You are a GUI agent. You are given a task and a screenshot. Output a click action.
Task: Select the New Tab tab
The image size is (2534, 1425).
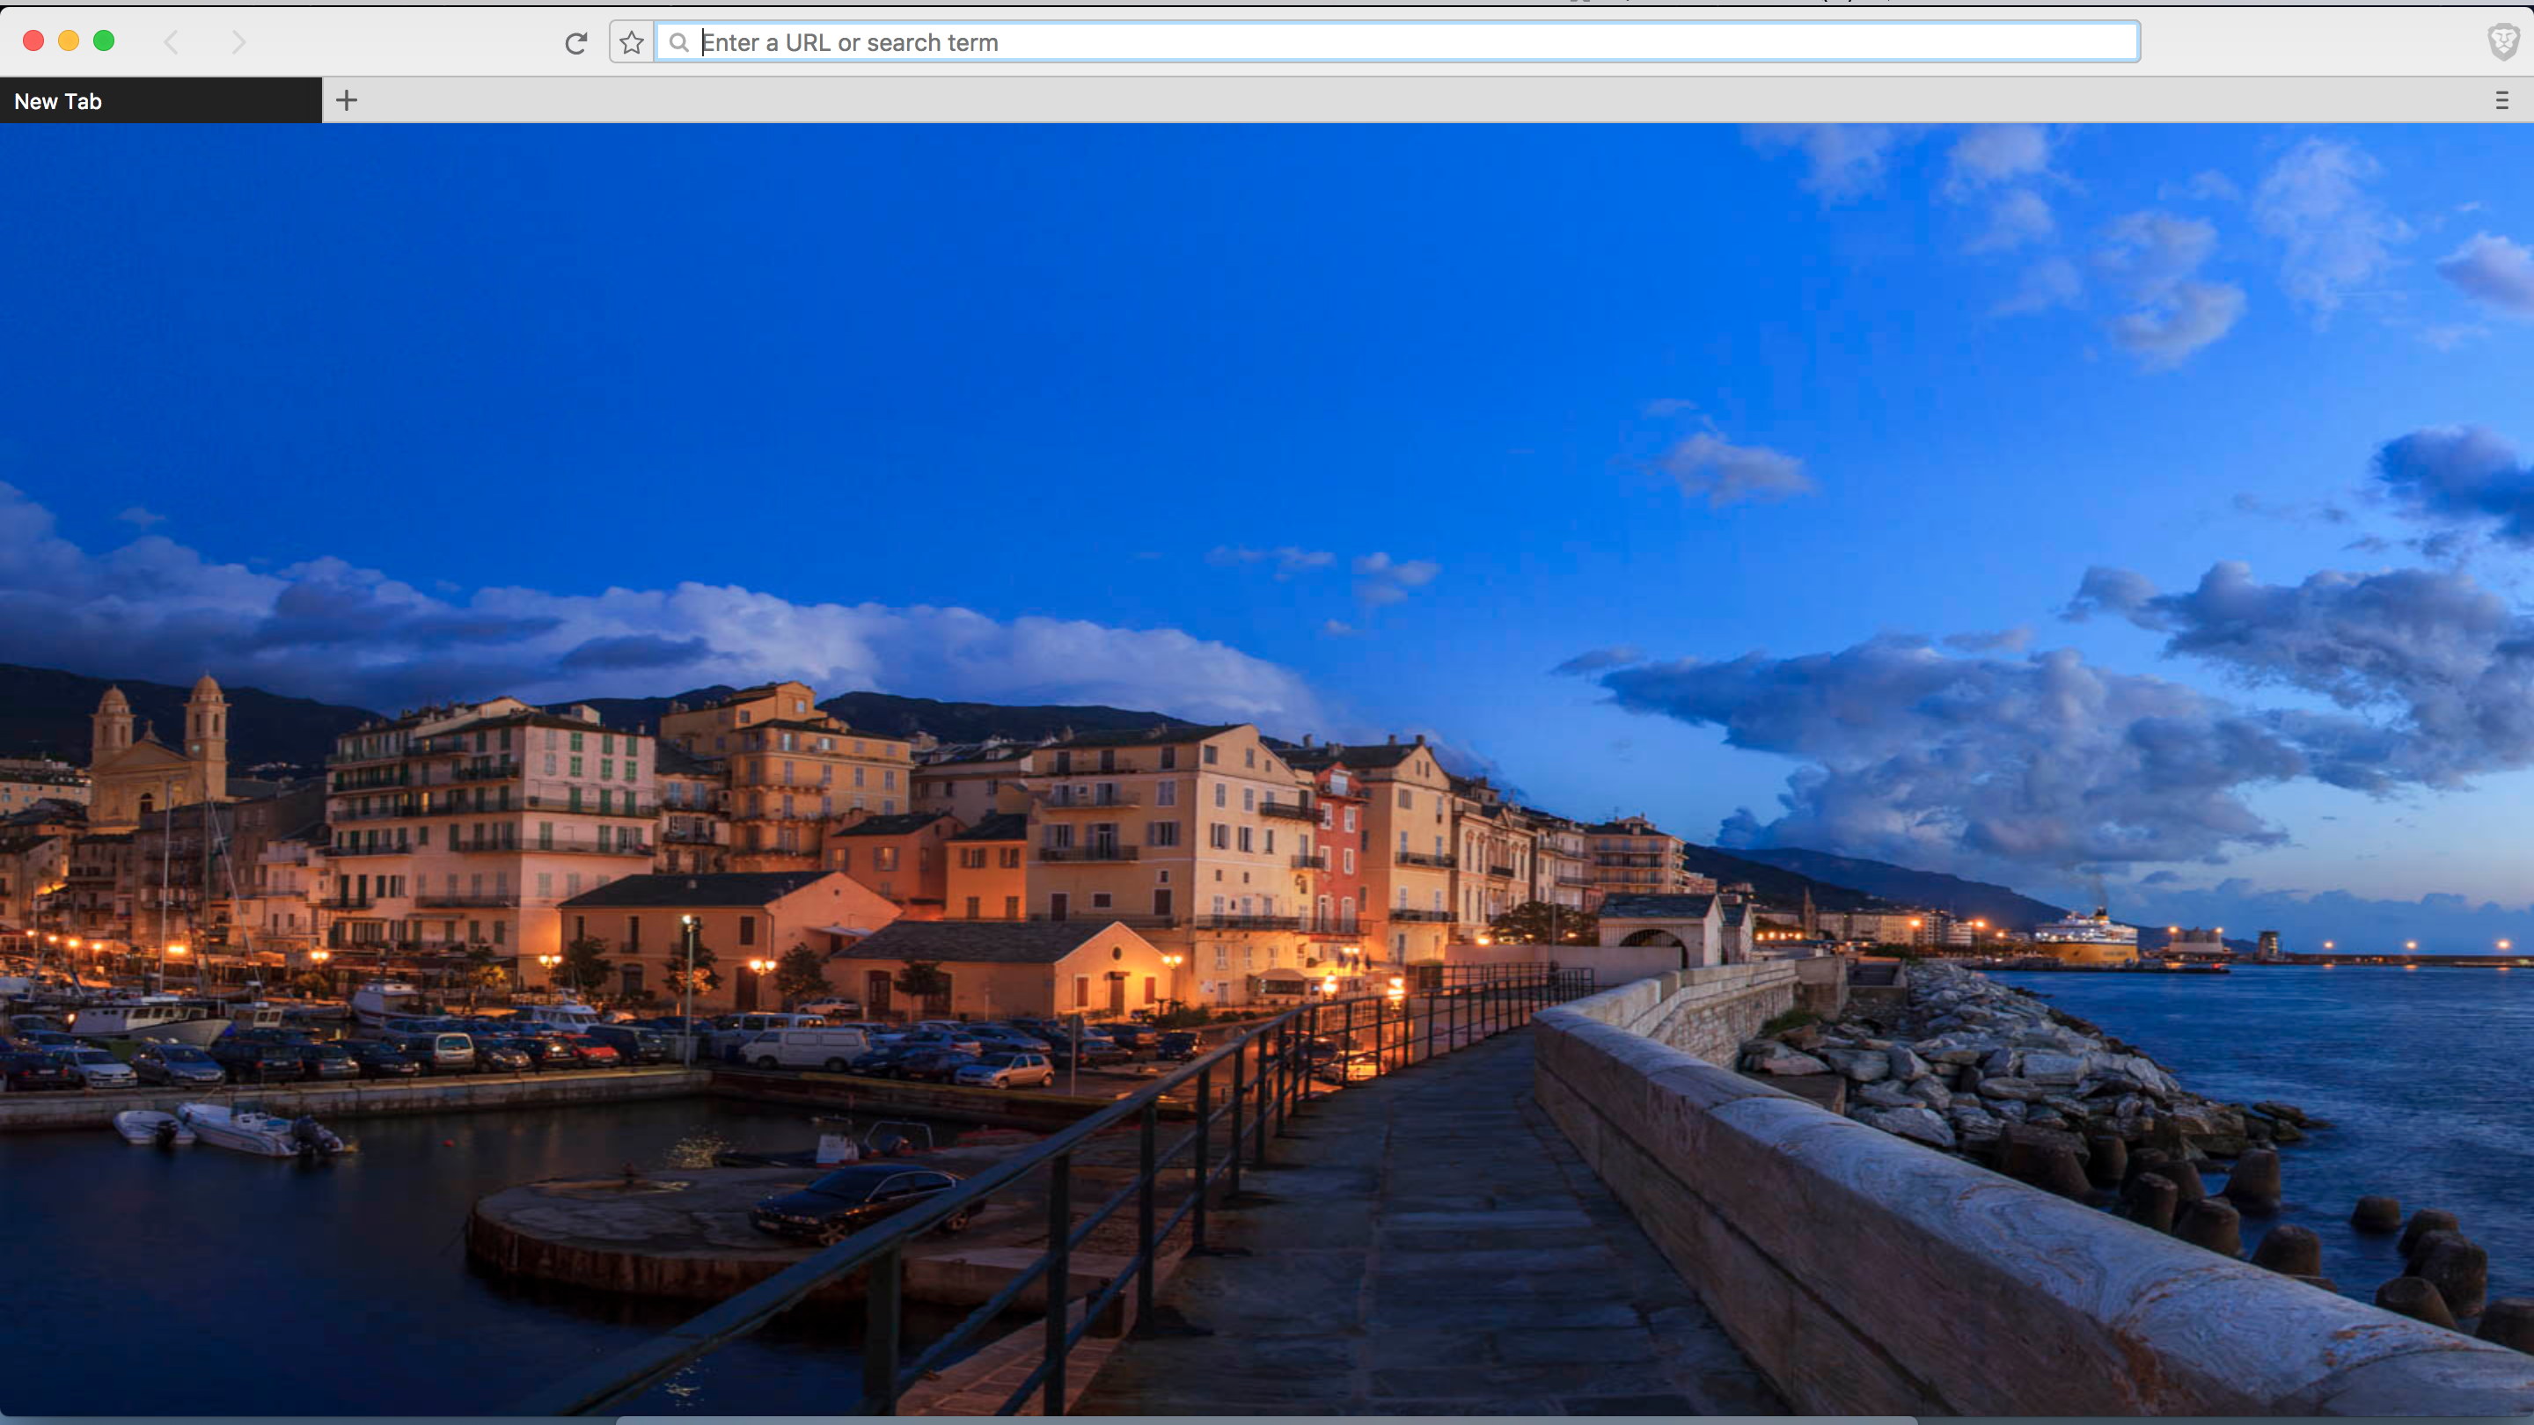[160, 100]
